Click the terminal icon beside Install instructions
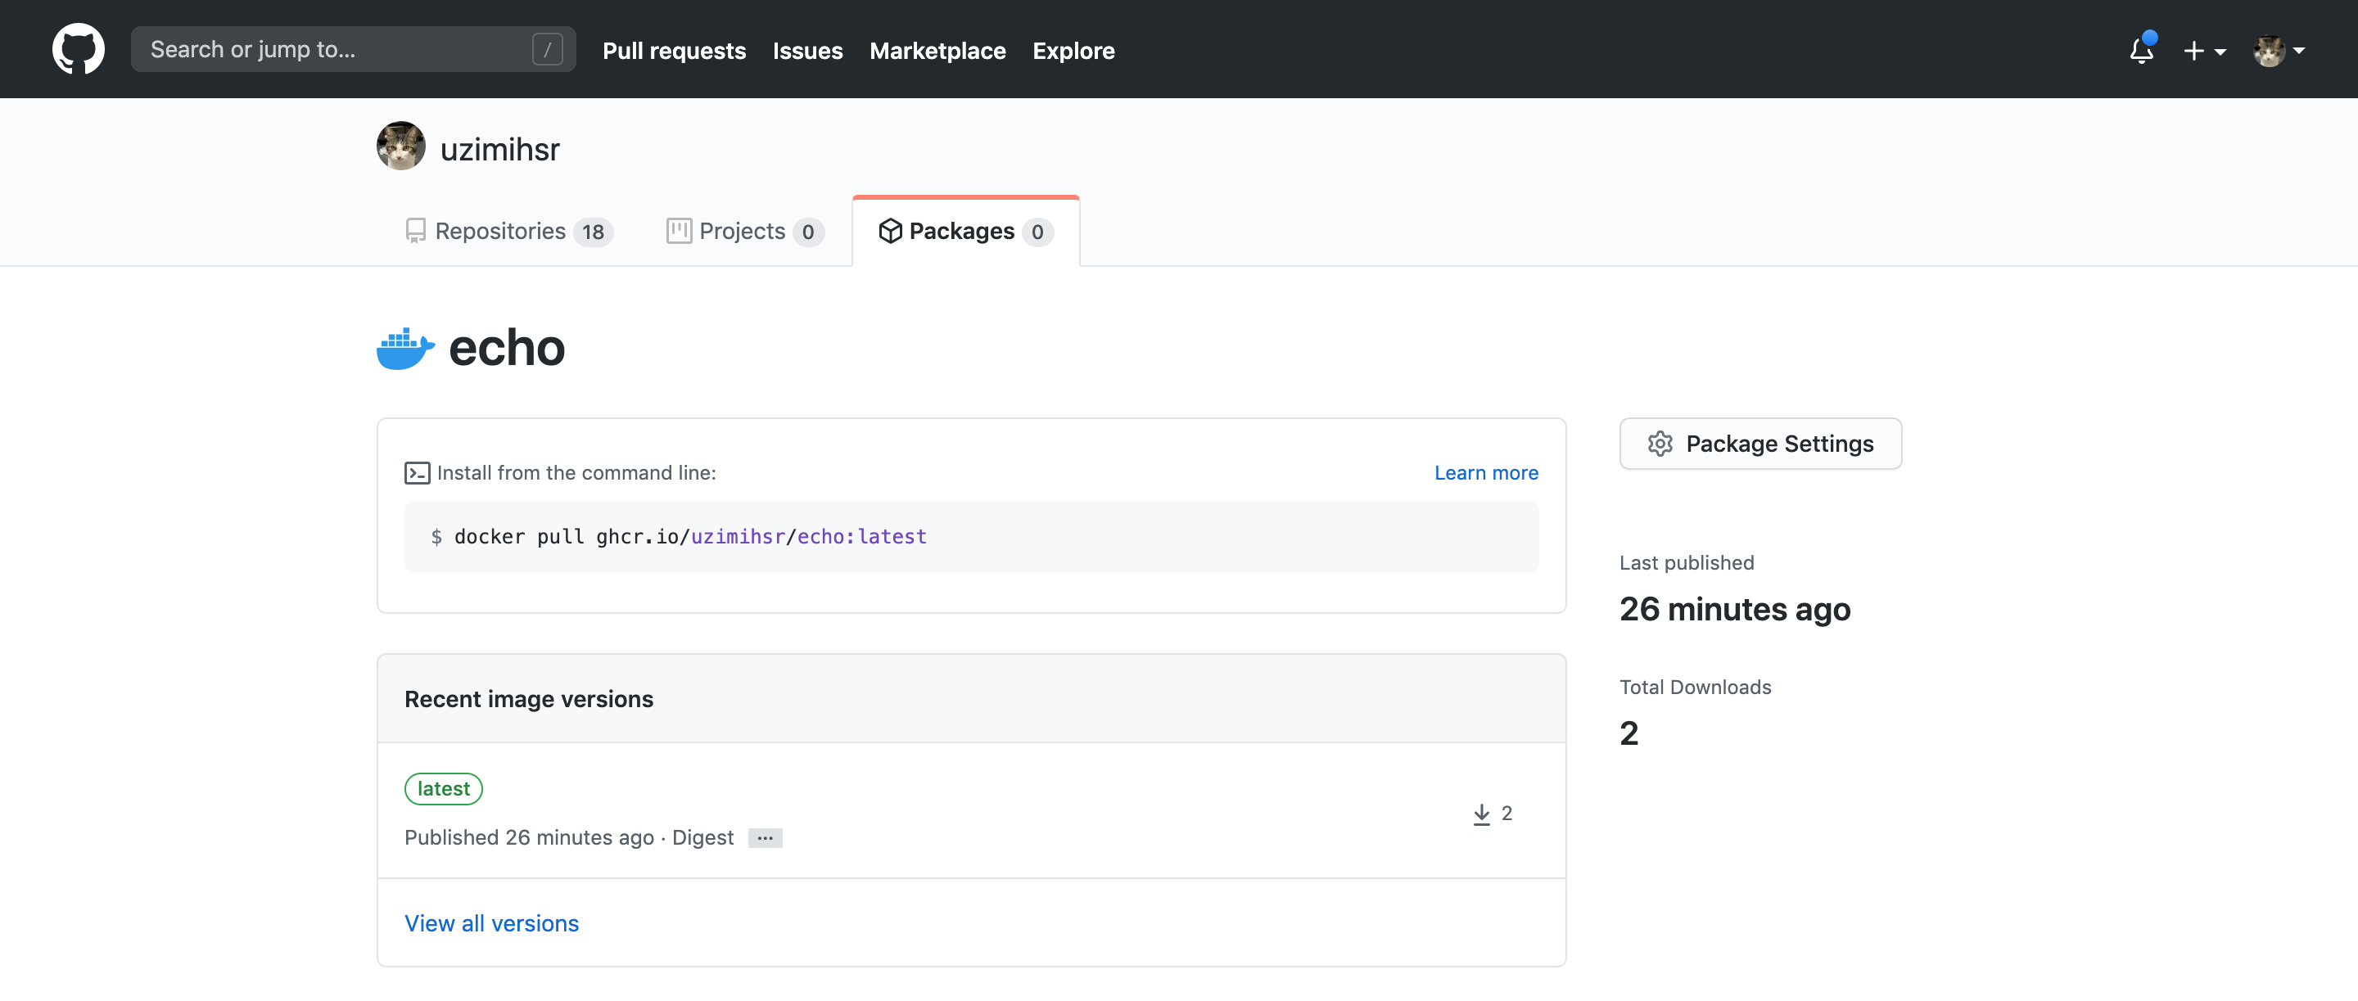This screenshot has height=1001, width=2358. tap(418, 473)
